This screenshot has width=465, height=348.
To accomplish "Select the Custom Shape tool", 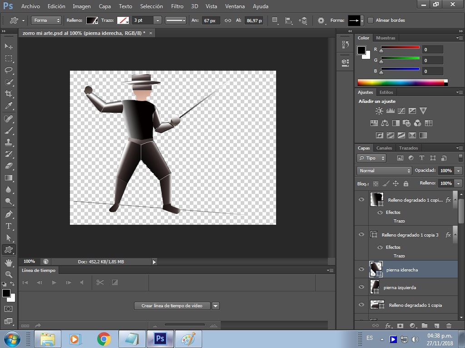I will [x=9, y=250].
